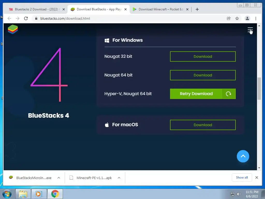Switch to Download Minecraft Pocket Edition tab
265x199 pixels.
click(x=160, y=9)
